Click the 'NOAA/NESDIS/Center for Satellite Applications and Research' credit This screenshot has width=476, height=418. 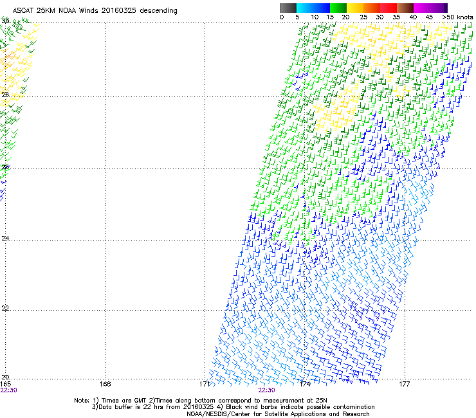(x=278, y=414)
